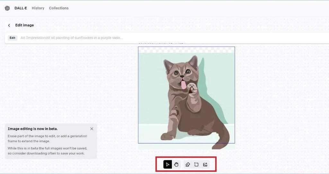The image size is (329, 174).
Task: Click the "Edit image" heading text
Action: pyautogui.click(x=24, y=25)
